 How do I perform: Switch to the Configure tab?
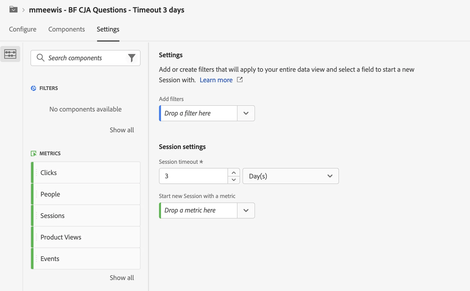click(x=23, y=29)
